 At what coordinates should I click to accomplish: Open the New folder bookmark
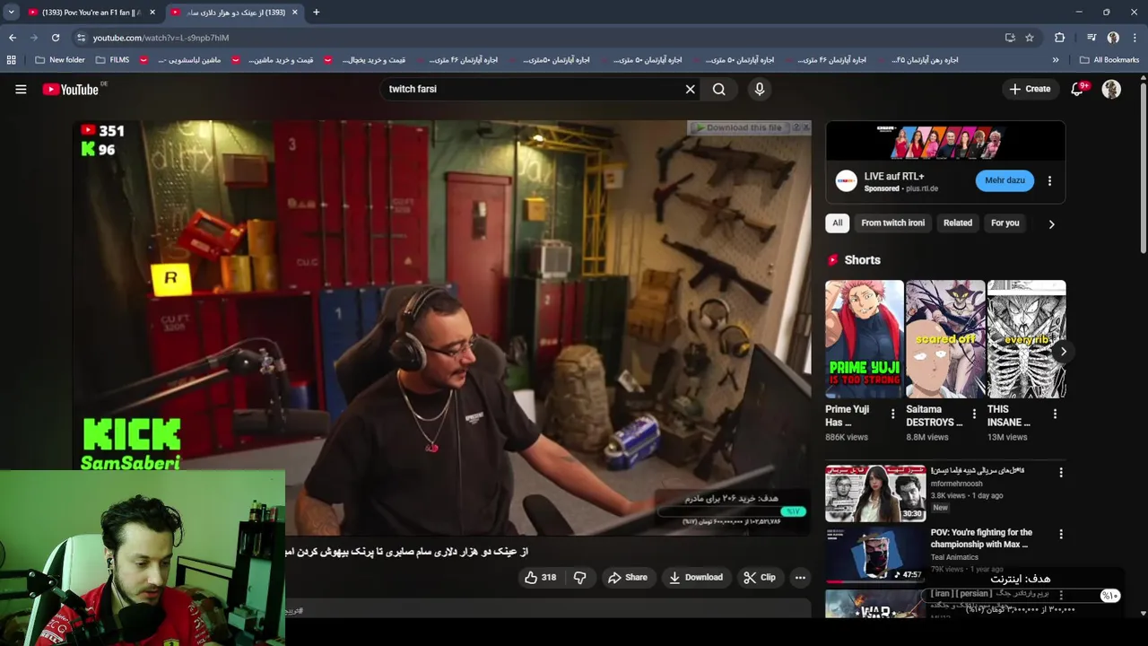(x=60, y=60)
